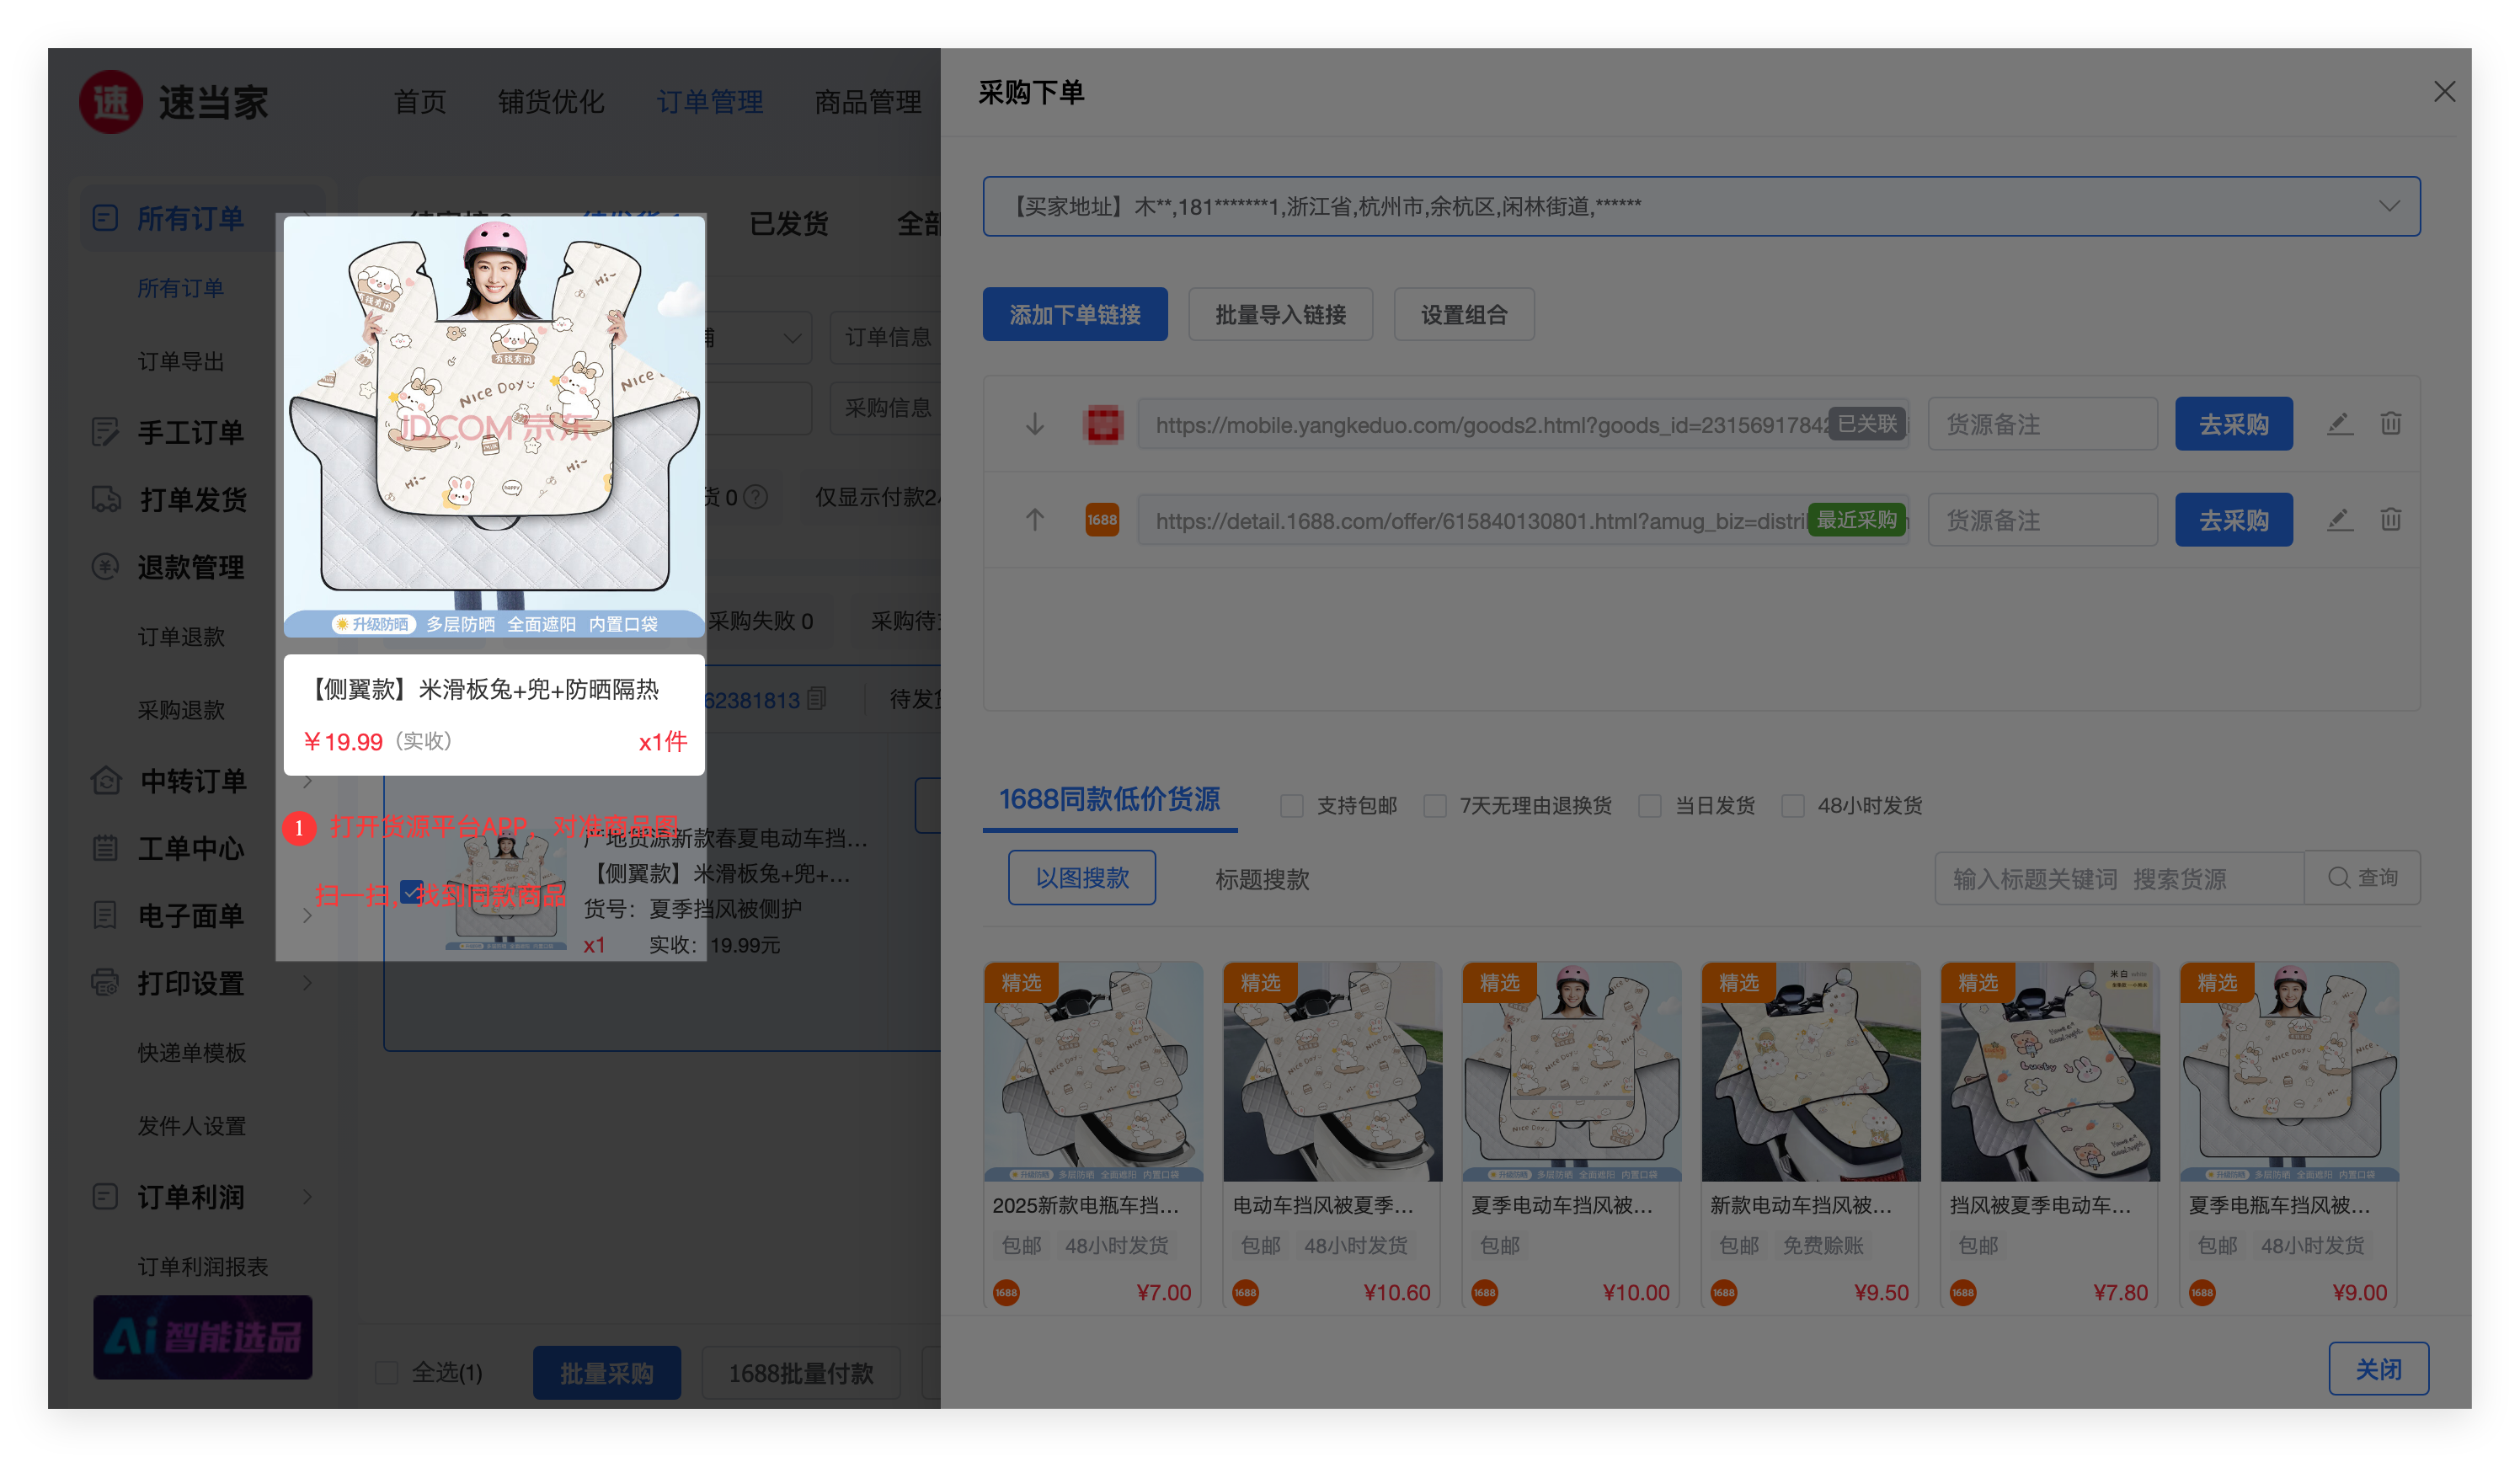Select the 以图搜款 search tab
2520x1457 pixels.
[x=1081, y=878]
